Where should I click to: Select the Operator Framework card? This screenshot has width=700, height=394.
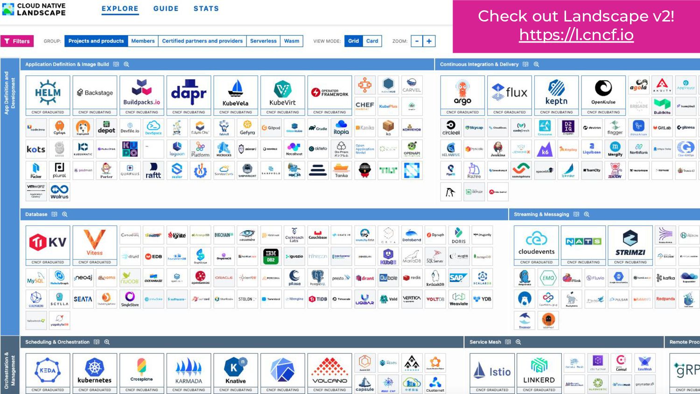point(329,95)
